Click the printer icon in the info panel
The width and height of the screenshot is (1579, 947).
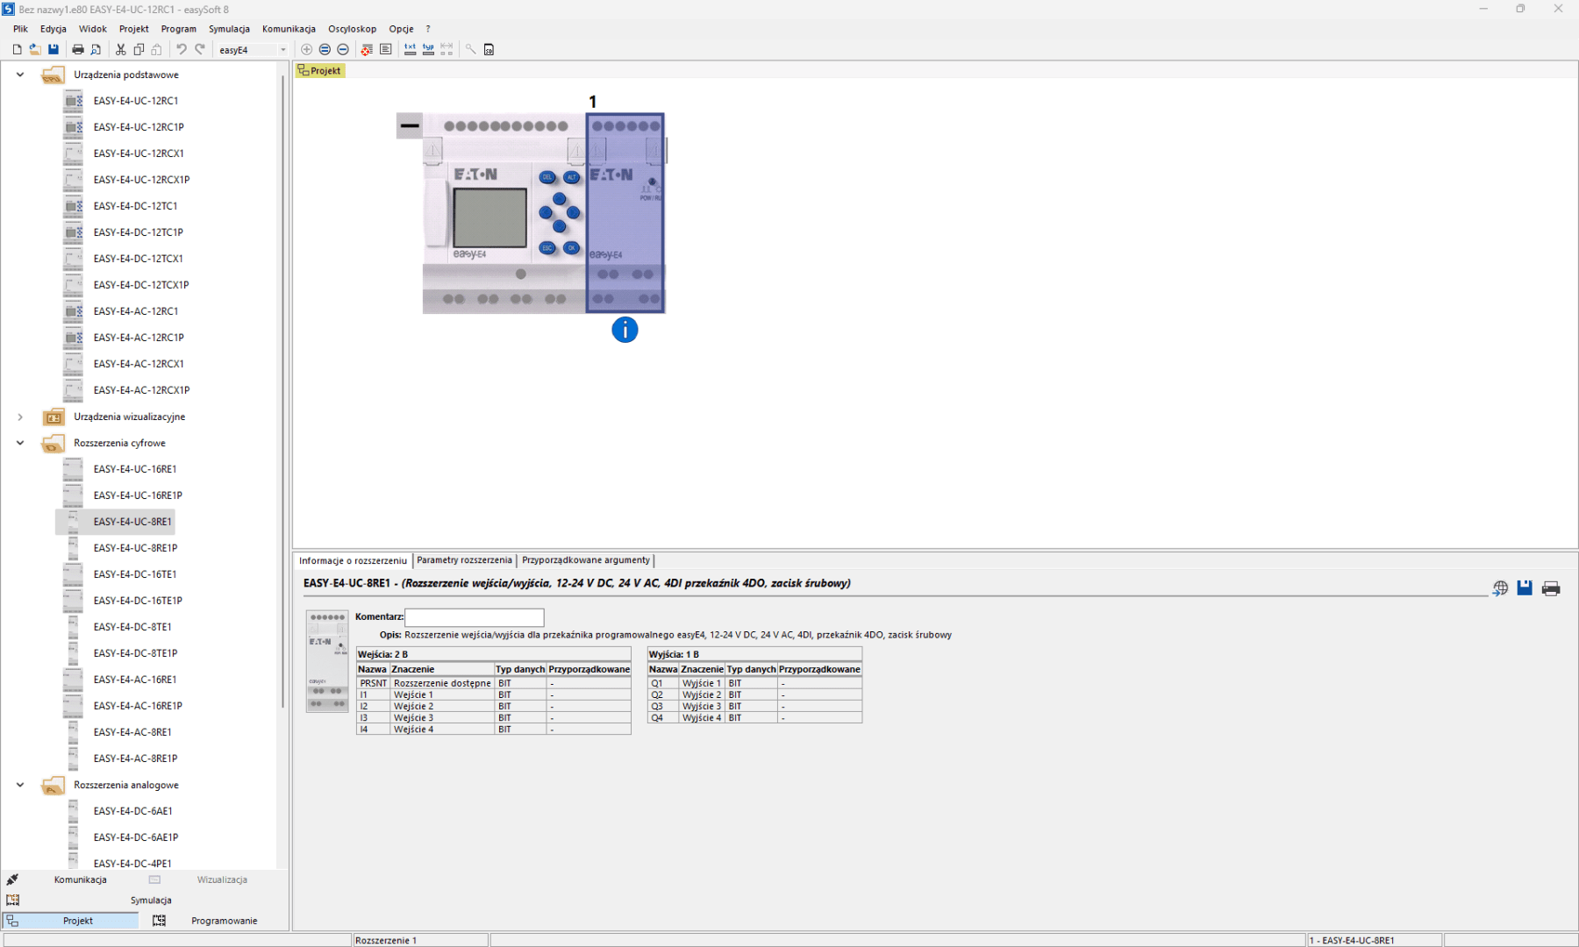point(1551,588)
